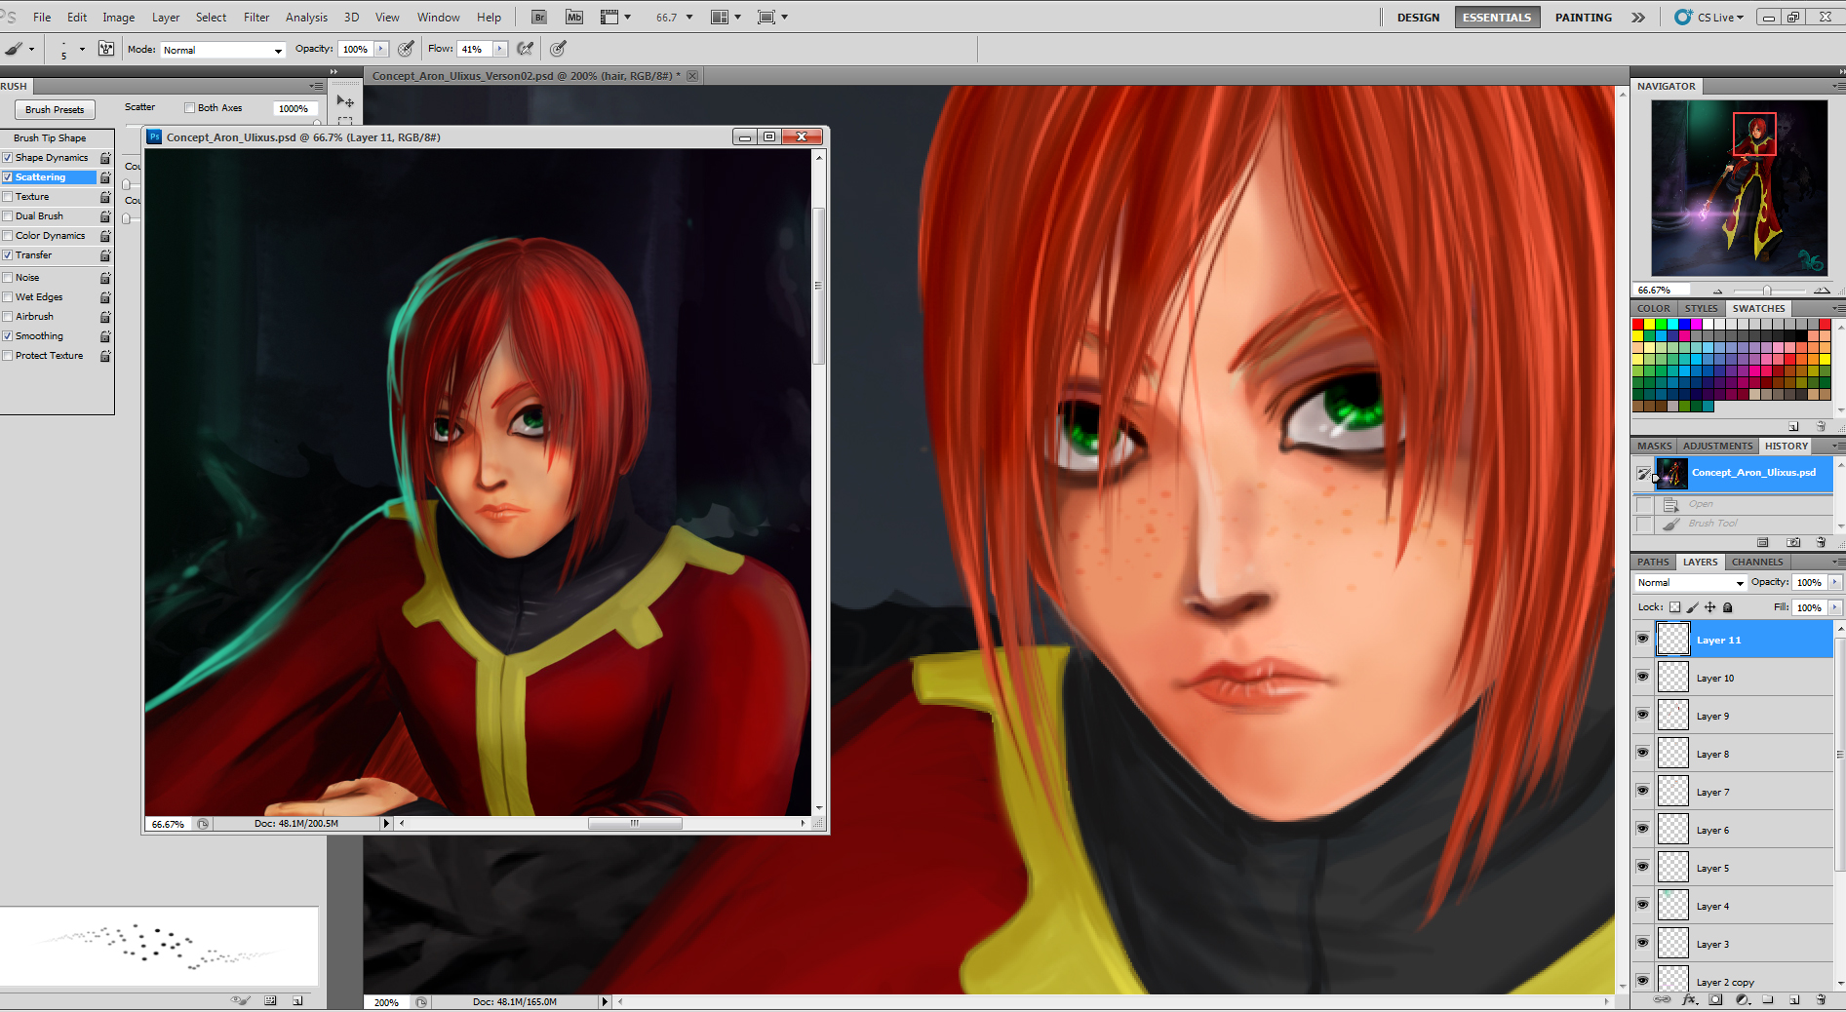Open the layer blend mode dropdown
This screenshot has height=1012, width=1846.
(1690, 583)
